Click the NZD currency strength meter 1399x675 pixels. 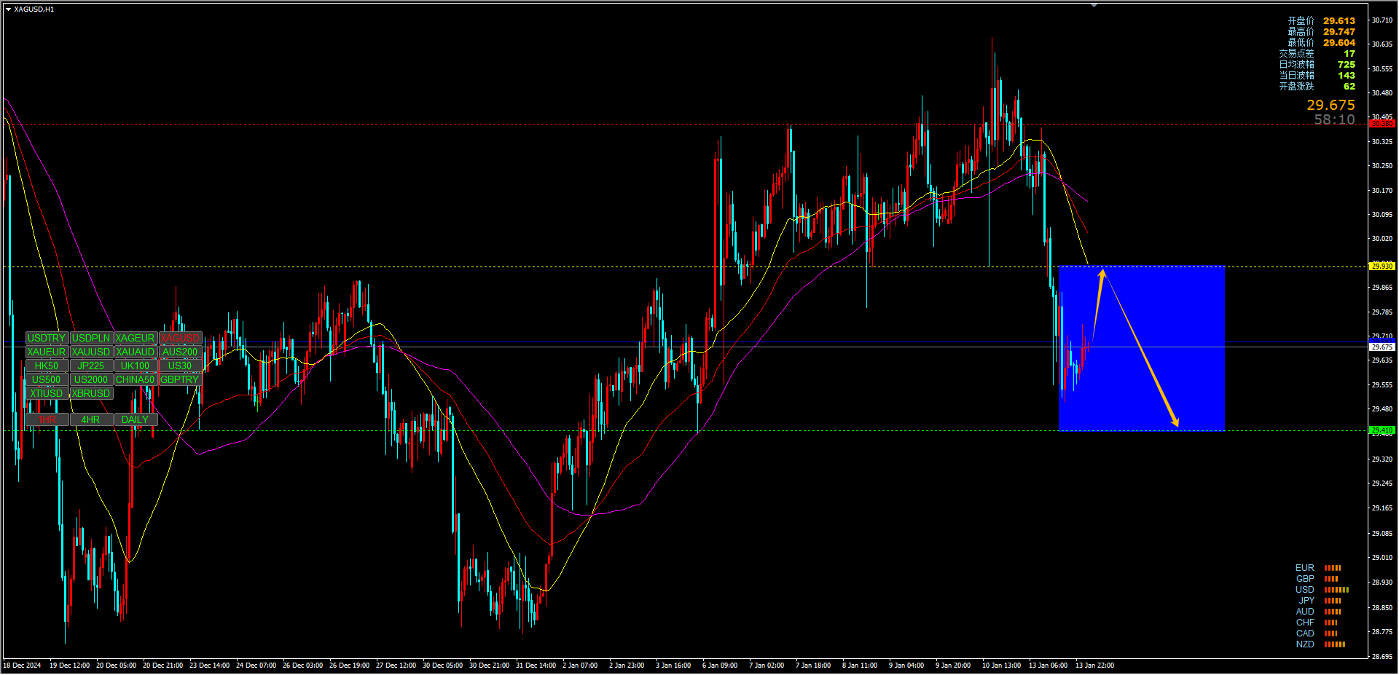1335,644
